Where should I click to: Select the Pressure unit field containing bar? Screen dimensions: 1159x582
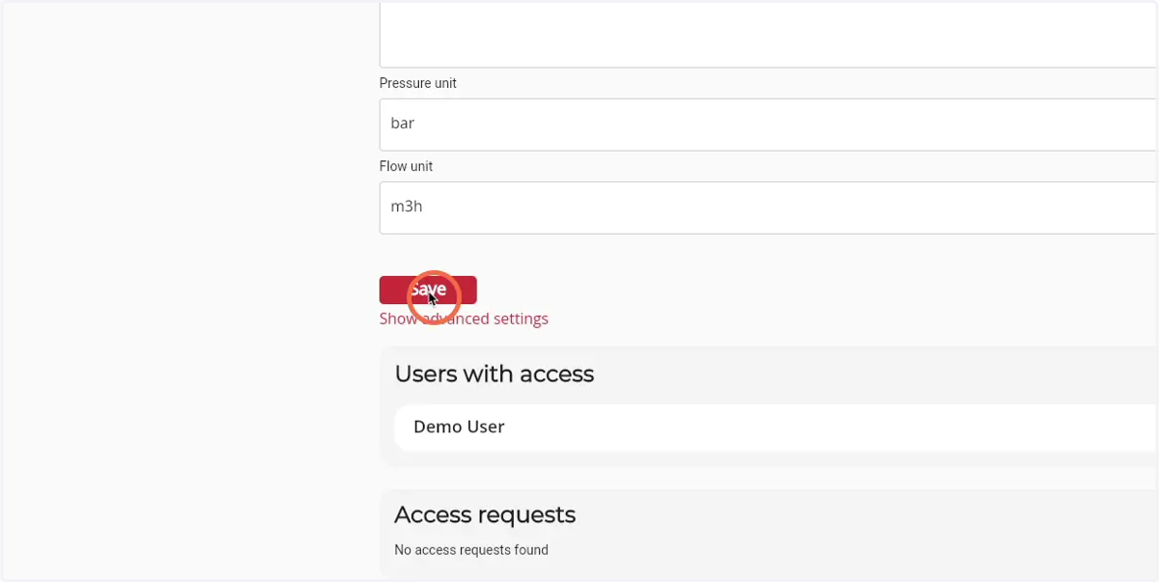769,125
